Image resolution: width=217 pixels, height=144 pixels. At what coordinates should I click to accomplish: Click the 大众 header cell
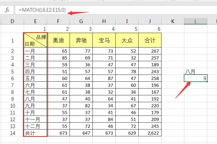[x=127, y=40]
